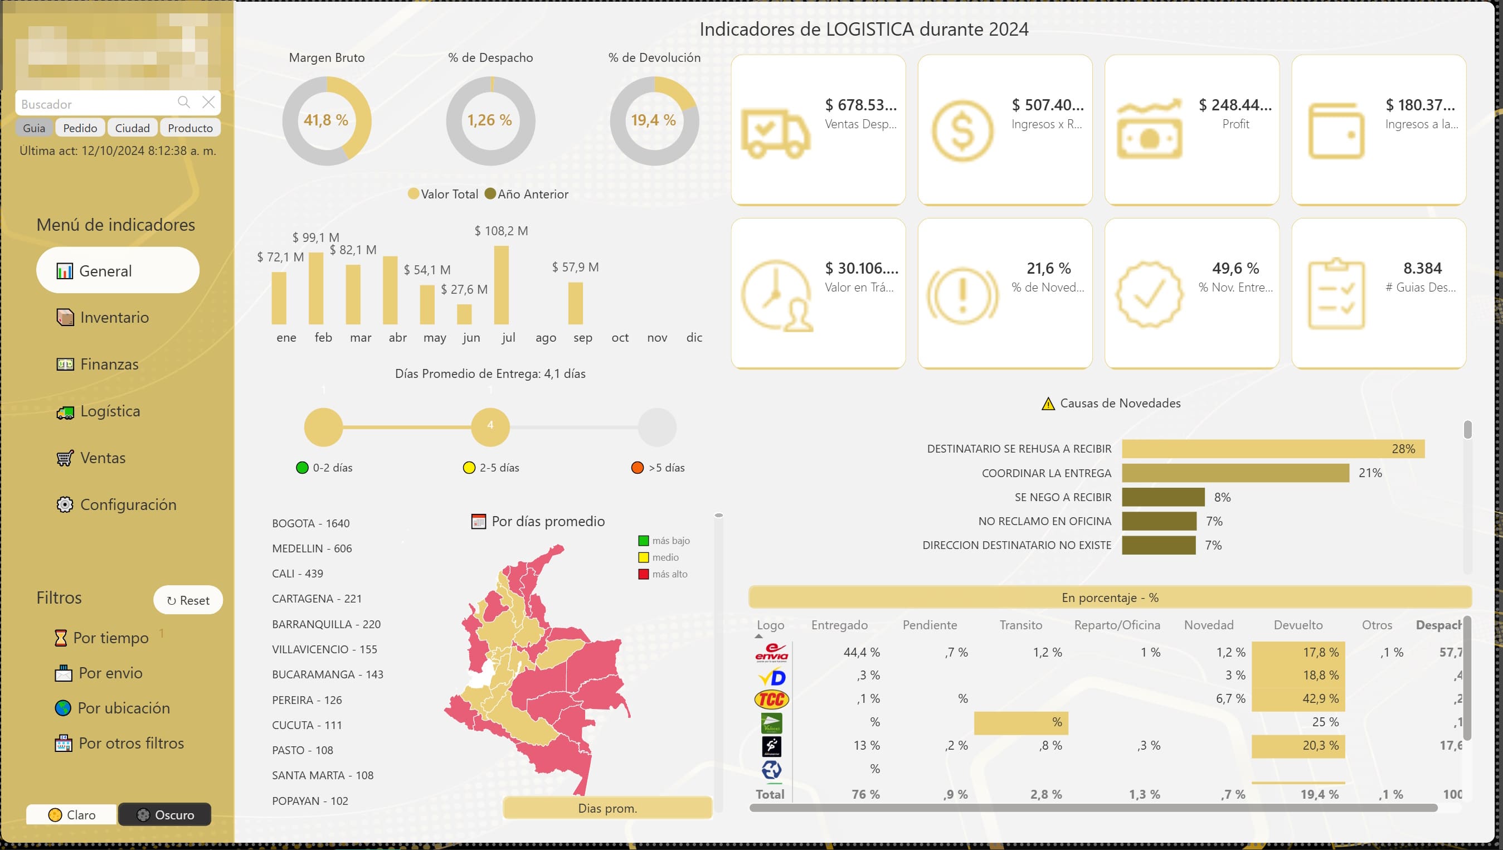Click the wallet Ingresos icon

1336,131
